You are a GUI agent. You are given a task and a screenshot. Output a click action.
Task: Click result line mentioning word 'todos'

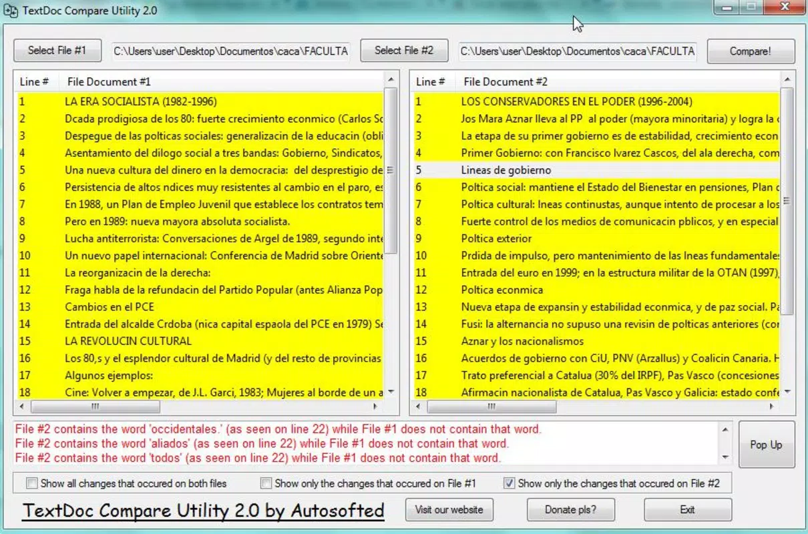(258, 458)
